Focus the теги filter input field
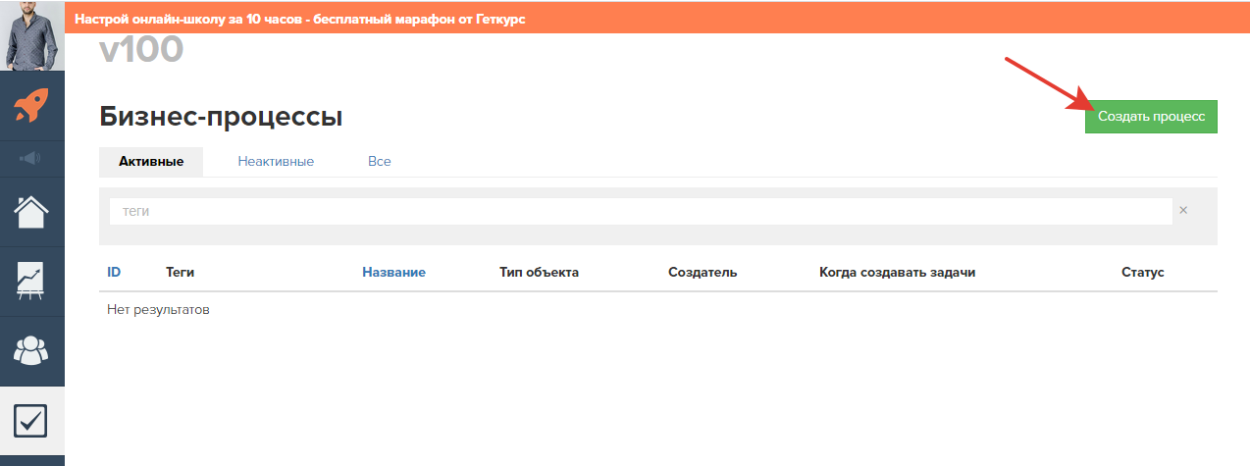1250x466 pixels. click(x=640, y=211)
